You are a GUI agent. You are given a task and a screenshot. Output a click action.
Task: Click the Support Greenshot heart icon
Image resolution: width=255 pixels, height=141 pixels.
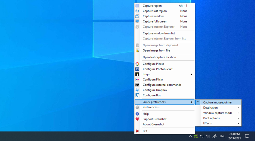137,119
